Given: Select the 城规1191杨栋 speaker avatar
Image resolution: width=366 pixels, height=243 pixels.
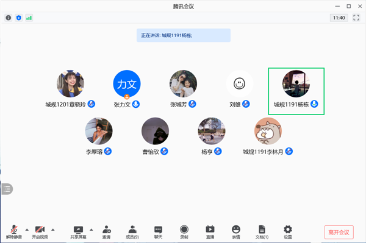Looking at the screenshot, I should 296,83.
